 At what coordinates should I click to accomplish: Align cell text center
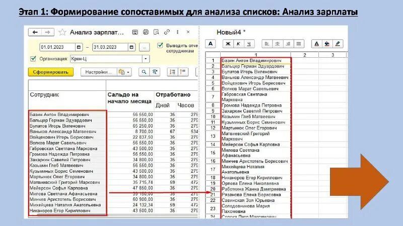(x=278, y=44)
